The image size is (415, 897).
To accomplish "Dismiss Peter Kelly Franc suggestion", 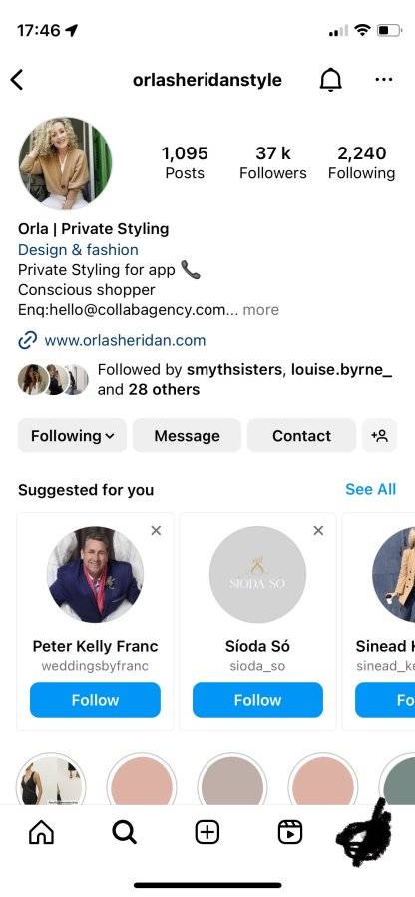I will pos(156,531).
